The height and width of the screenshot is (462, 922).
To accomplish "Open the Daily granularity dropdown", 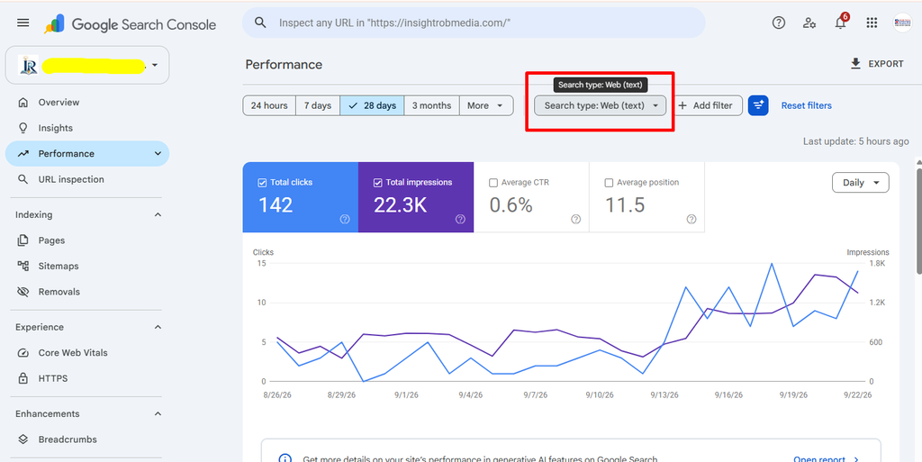I will pos(860,183).
